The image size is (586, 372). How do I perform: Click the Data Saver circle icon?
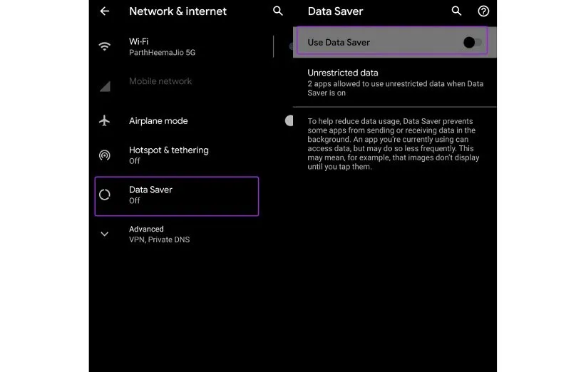105,195
